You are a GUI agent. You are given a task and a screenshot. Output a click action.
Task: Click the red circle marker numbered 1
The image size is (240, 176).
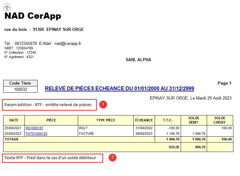[x=104, y=105]
